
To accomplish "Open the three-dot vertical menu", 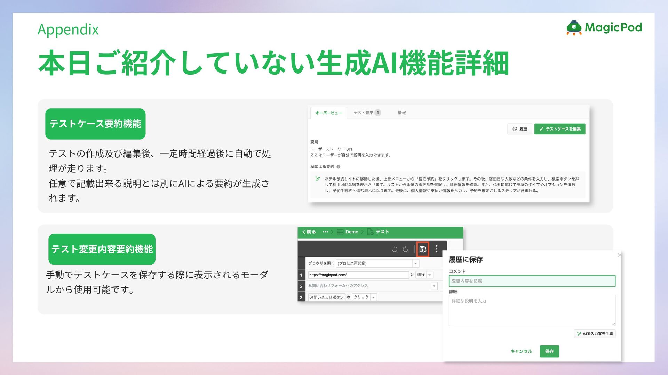I will coord(437,249).
